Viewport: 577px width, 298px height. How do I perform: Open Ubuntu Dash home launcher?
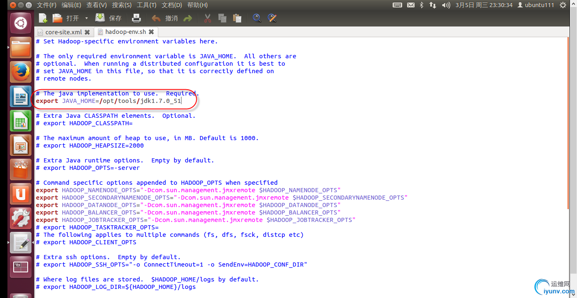point(21,23)
